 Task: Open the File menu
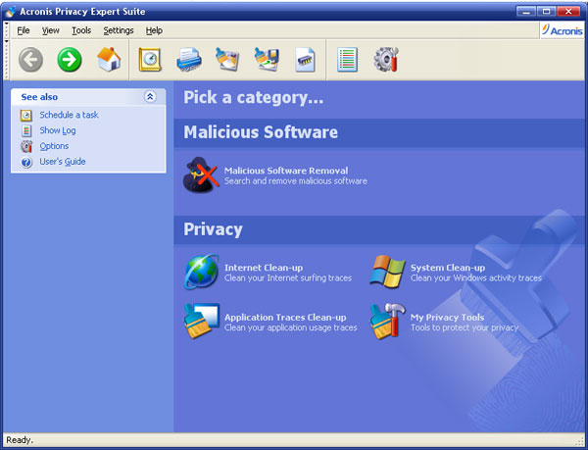pyautogui.click(x=24, y=30)
